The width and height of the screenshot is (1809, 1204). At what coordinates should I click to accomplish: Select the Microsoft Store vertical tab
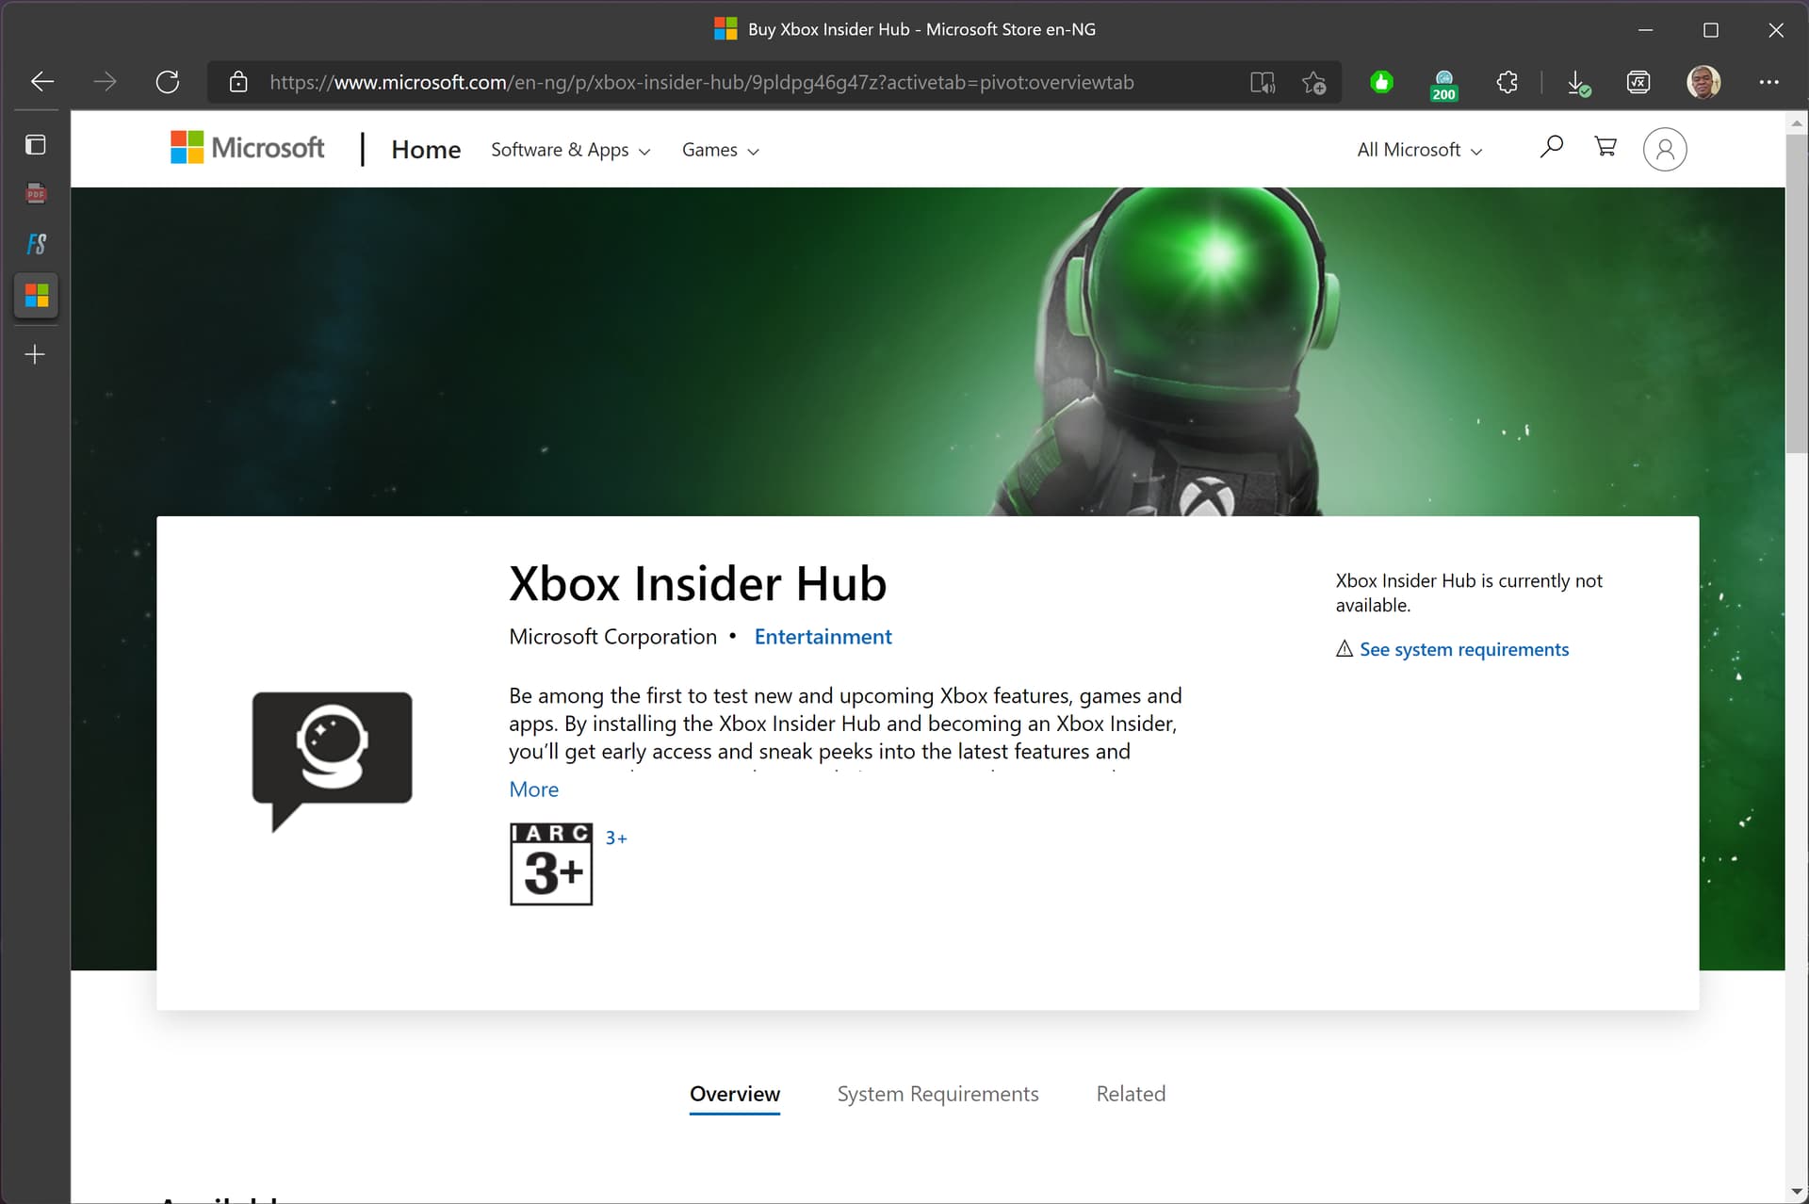(x=36, y=296)
